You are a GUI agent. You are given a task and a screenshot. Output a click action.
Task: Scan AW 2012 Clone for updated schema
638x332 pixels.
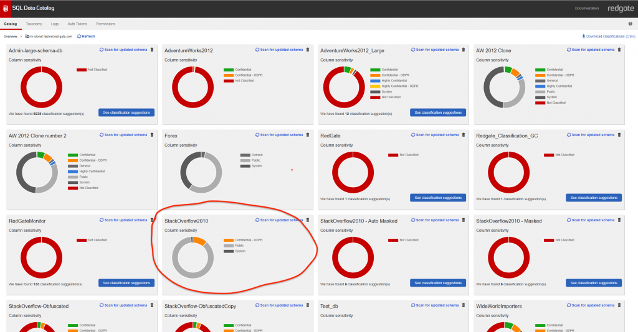591,50
